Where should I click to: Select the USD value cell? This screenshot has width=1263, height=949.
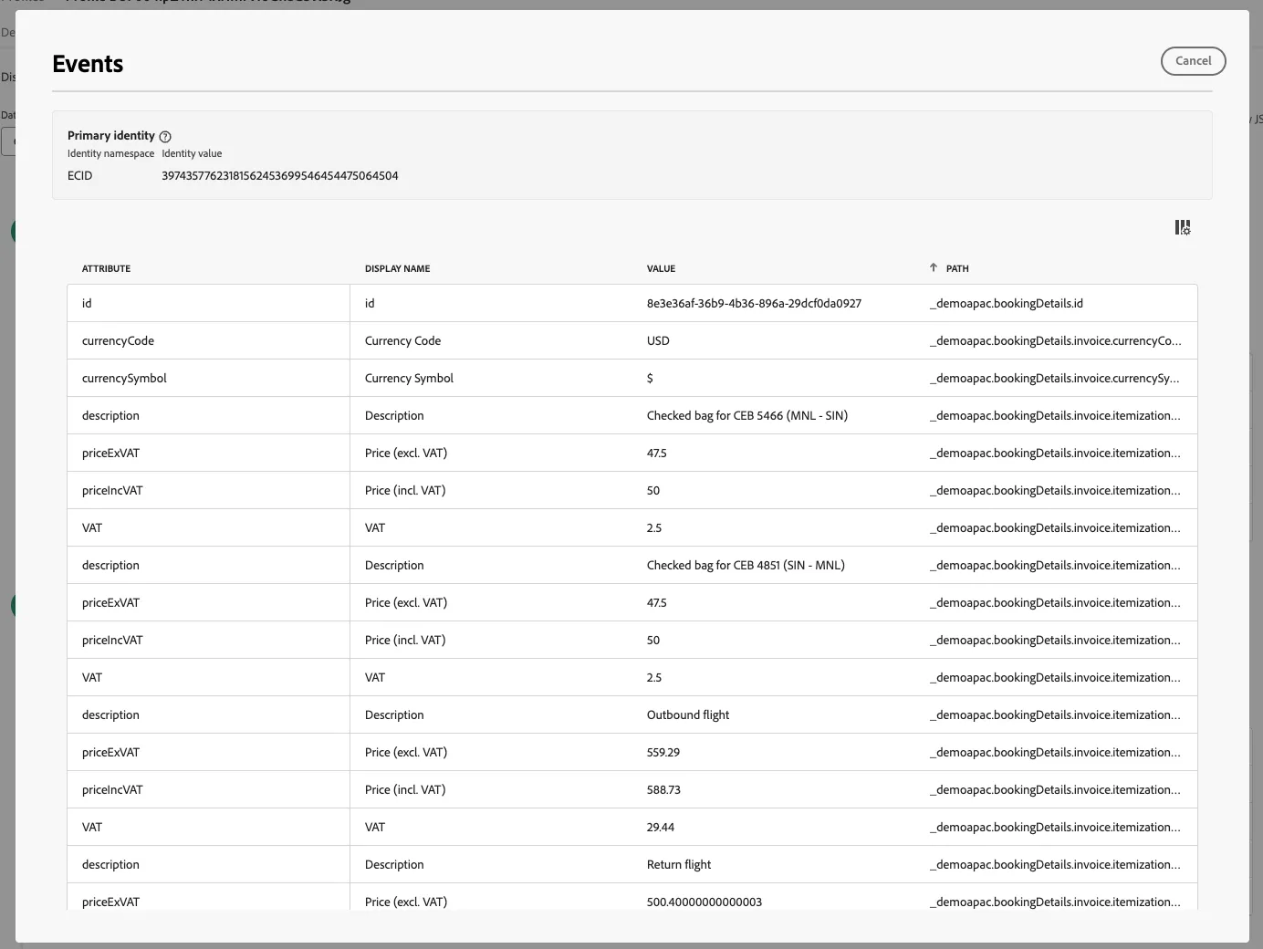[x=658, y=341]
